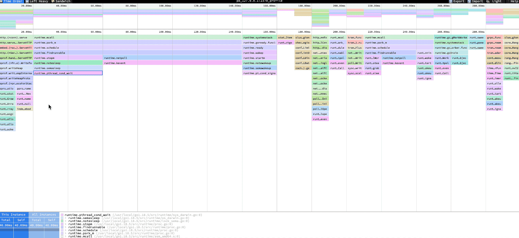519x238 pixels.
Task: Click the minimap overview at 200ms region
Action: pyautogui.click(x=320, y=18)
